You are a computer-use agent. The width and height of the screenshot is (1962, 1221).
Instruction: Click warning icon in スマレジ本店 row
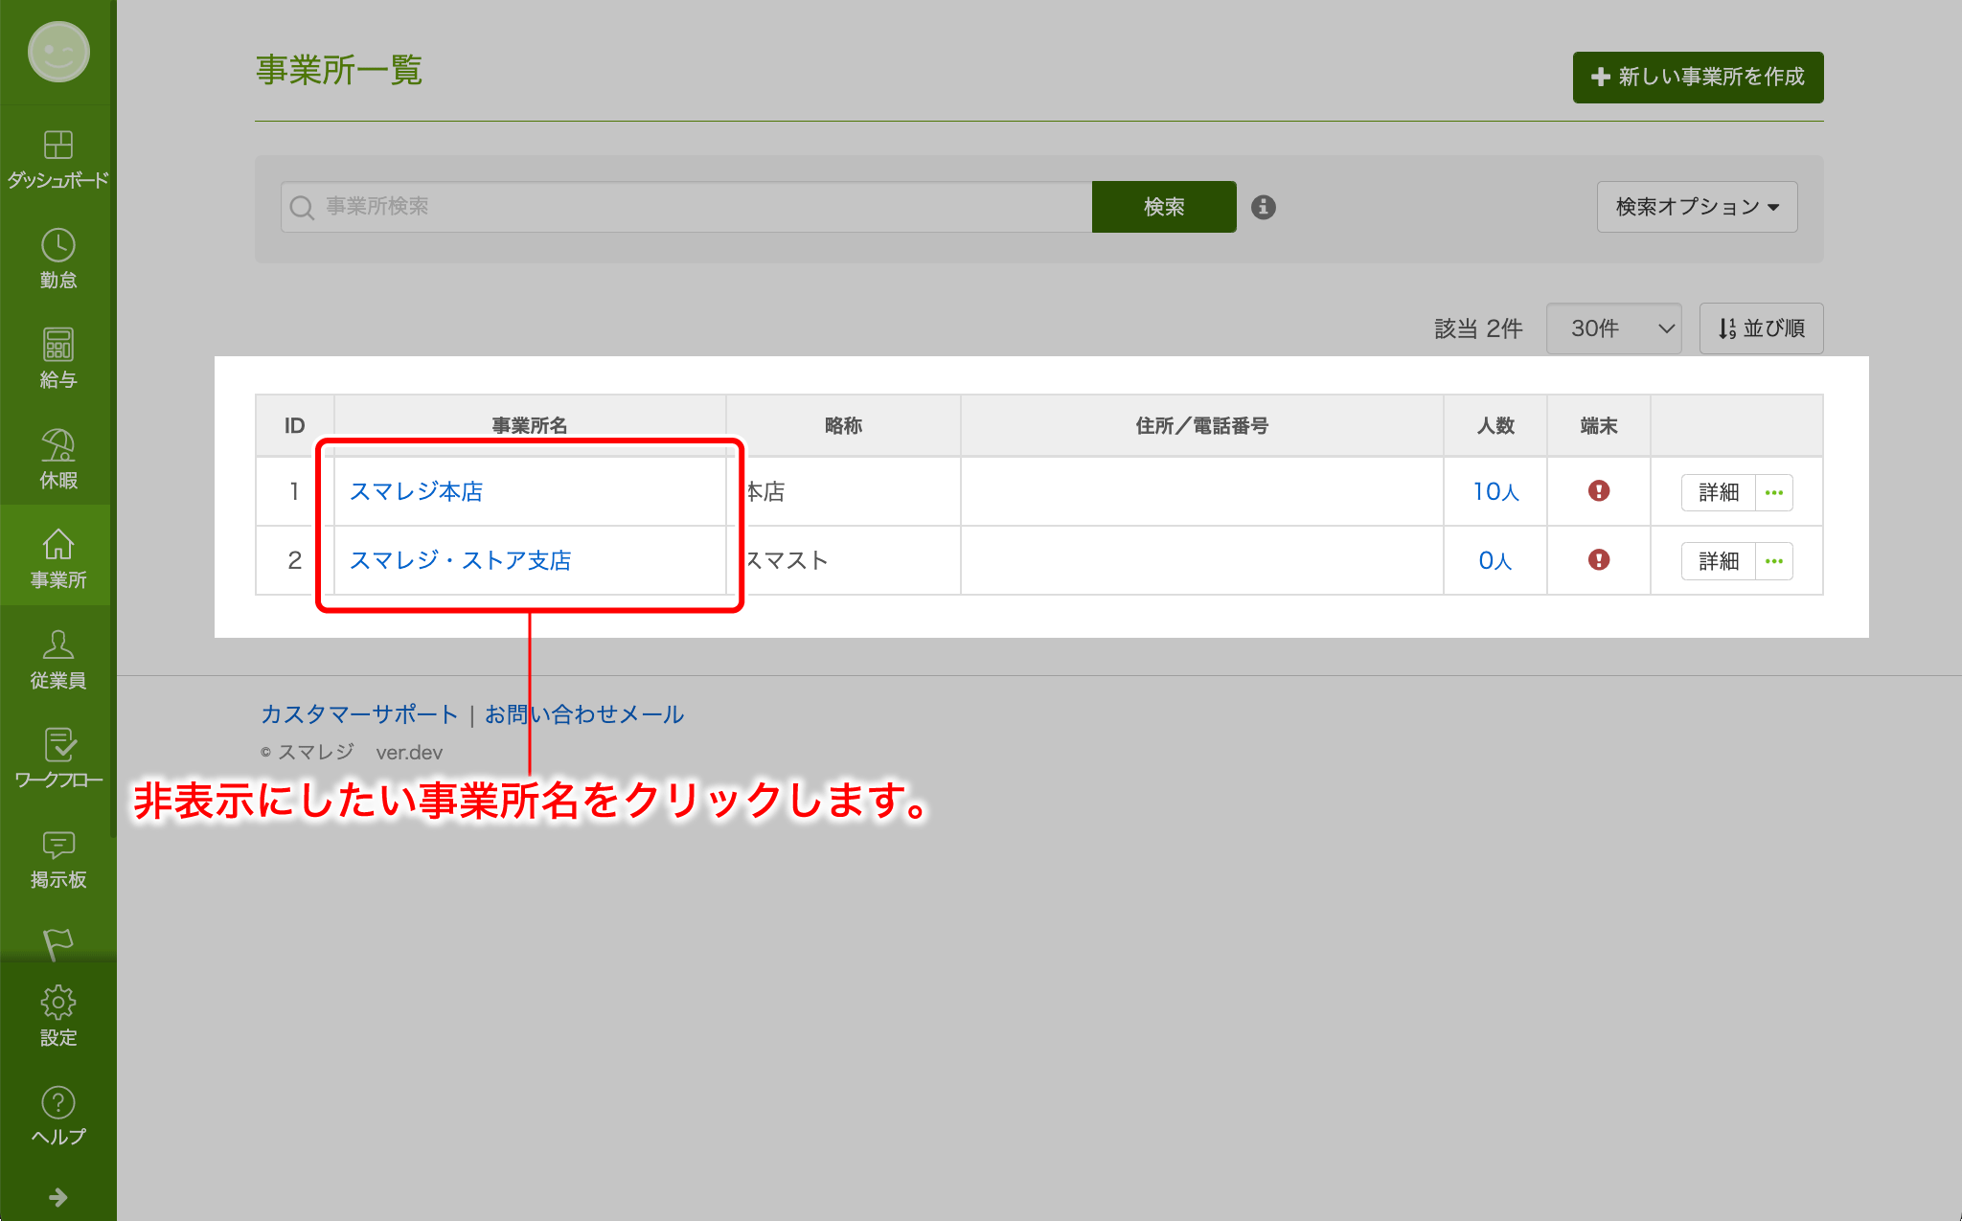[1599, 490]
